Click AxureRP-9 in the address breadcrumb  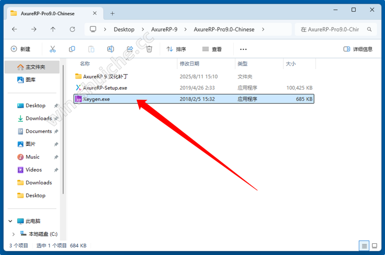click(x=164, y=30)
